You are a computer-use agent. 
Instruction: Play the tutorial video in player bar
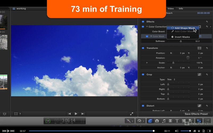[x=8, y=131]
